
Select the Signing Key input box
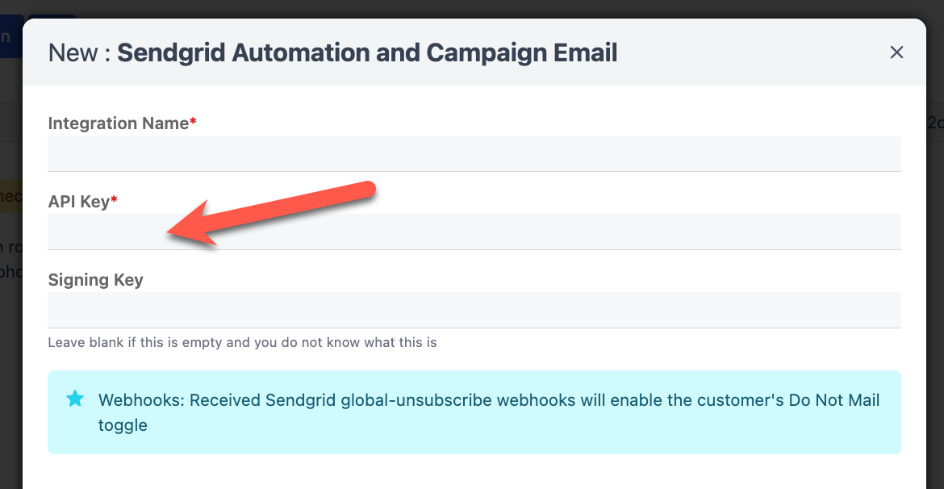[474, 310]
